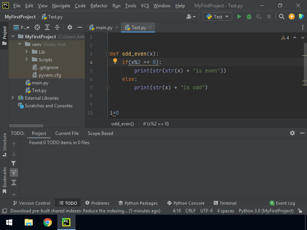This screenshot has height=230, width=307.
Task: Expand External Libraries node
Action: (x=13, y=98)
